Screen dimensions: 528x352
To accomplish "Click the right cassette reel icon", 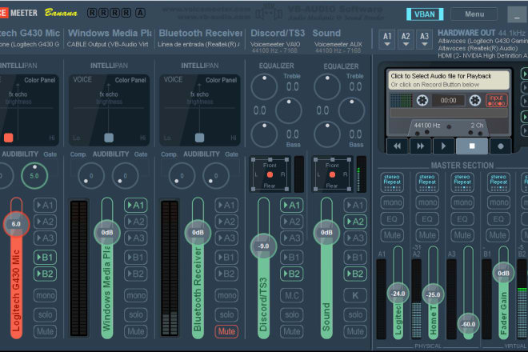I will [x=474, y=100].
